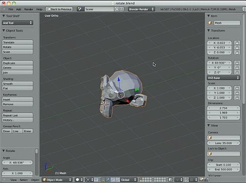Click the first layer grid block
Image resolution: width=246 pixels, height=183 pixels.
146,179
